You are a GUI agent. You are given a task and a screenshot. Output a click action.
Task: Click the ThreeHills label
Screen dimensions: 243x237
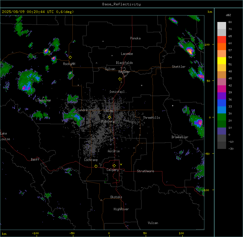(x=151, y=118)
